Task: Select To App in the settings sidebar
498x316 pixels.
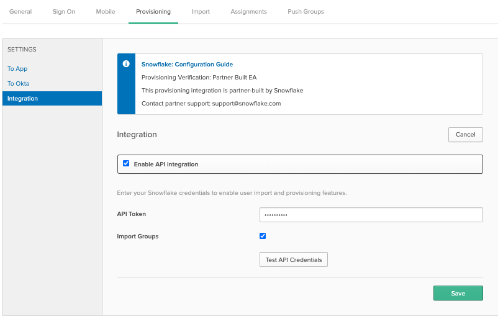Action: coord(17,69)
